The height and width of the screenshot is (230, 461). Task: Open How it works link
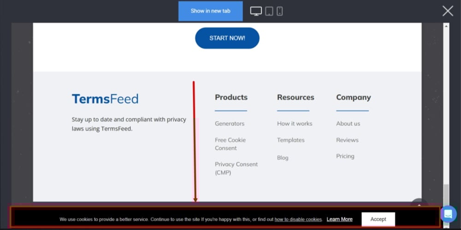[295, 124]
